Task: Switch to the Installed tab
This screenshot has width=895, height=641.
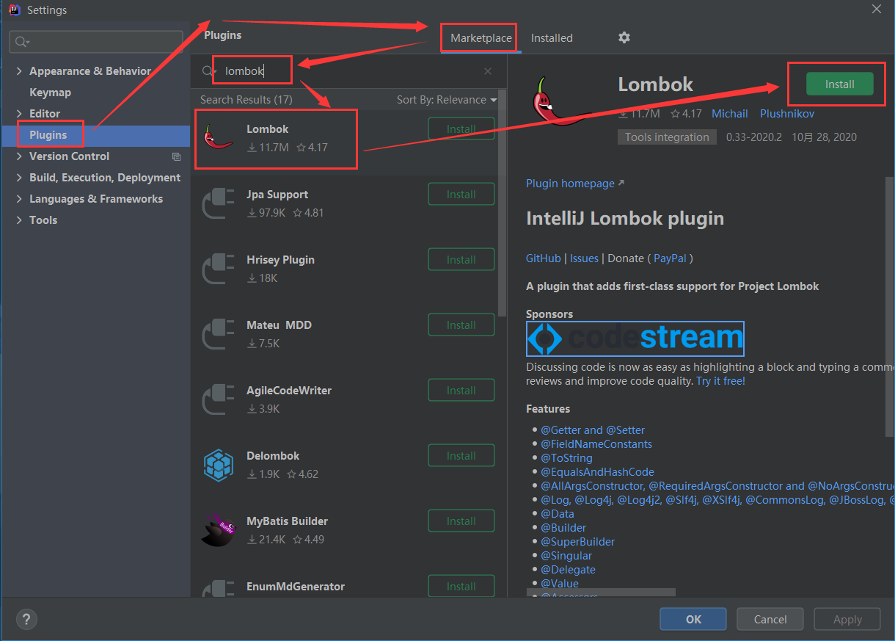Action: 552,37
